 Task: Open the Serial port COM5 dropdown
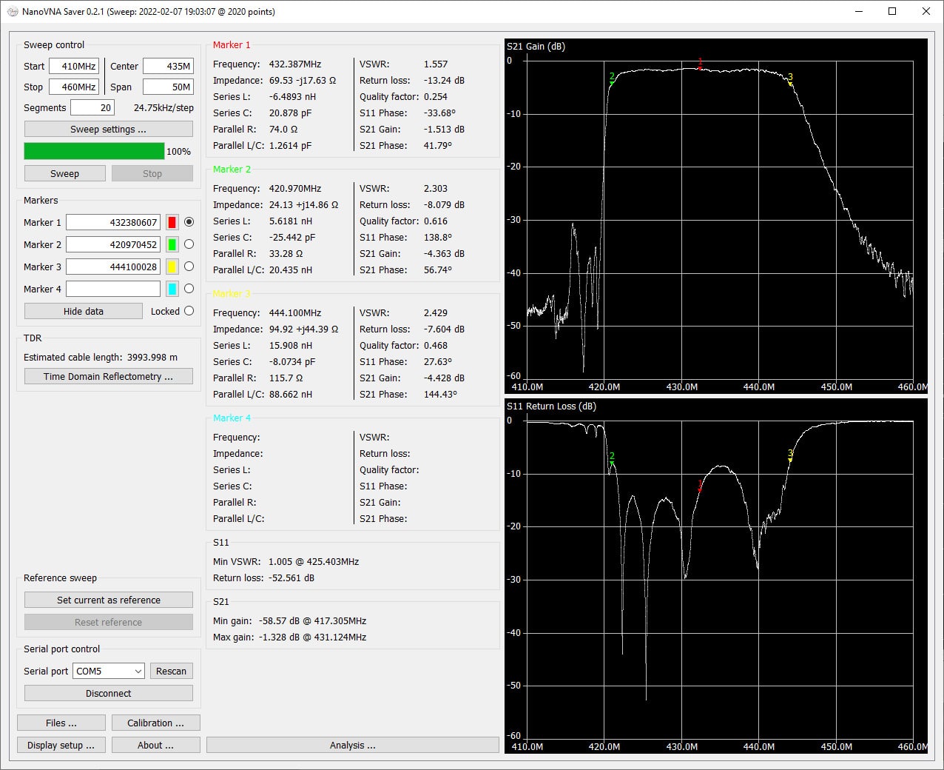click(x=109, y=671)
